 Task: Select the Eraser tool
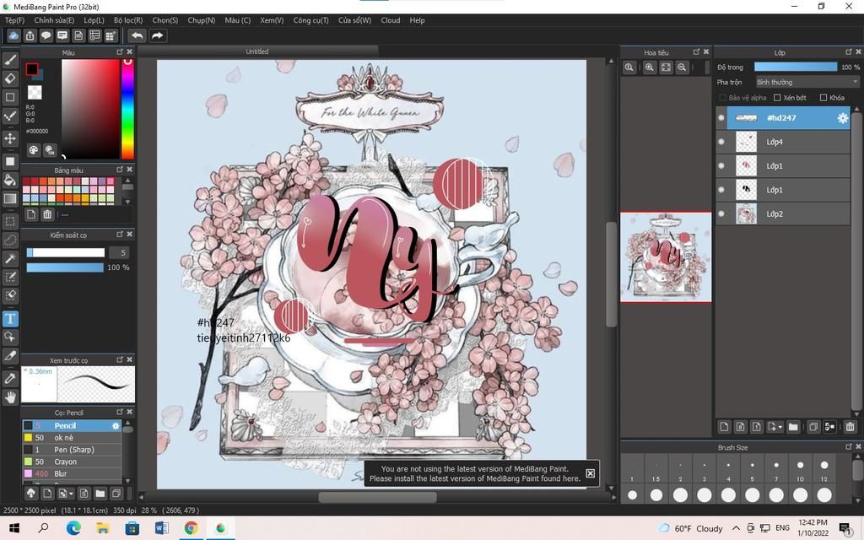point(10,78)
